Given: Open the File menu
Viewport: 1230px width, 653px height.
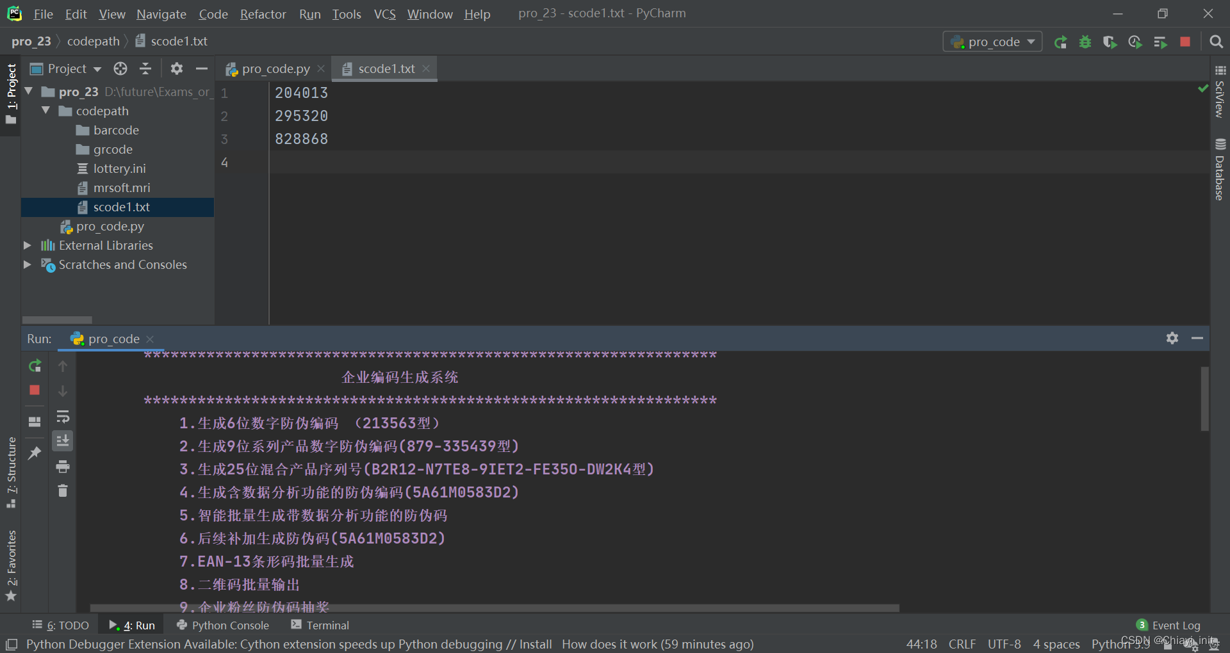Looking at the screenshot, I should [x=43, y=14].
